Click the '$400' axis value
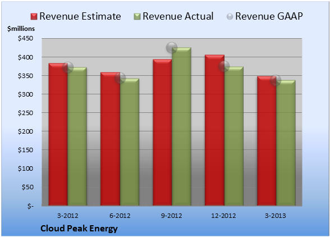Screen dimensions: 330x237 tap(25, 57)
